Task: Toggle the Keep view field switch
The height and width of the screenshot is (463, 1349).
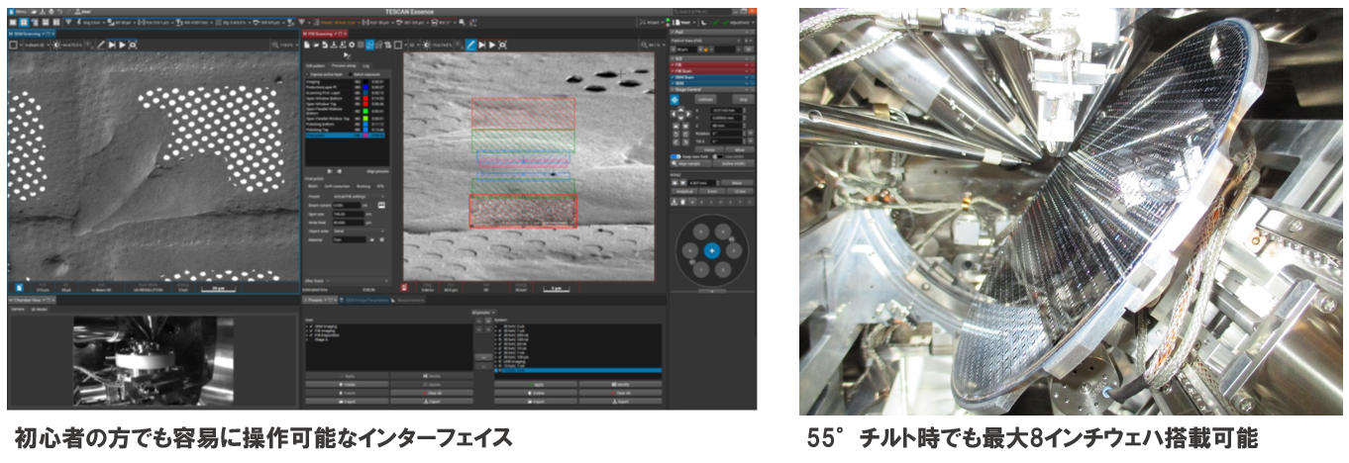Action: 674,156
